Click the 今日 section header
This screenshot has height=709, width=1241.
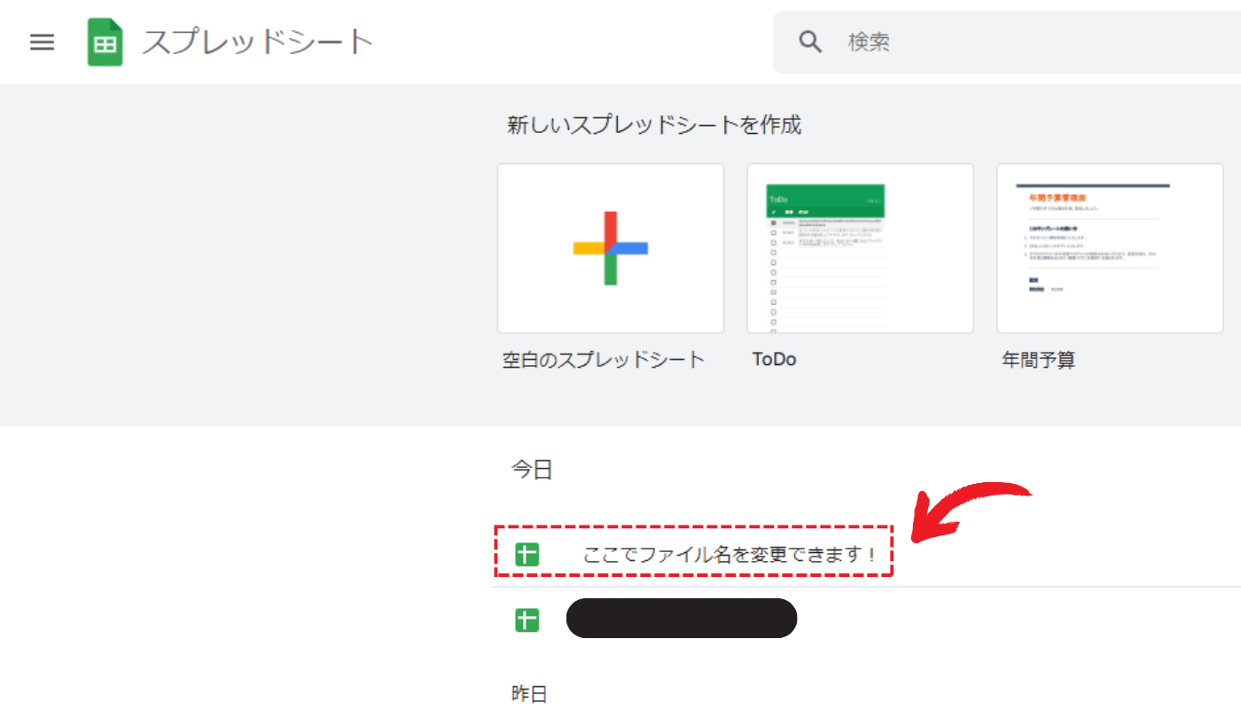[532, 470]
